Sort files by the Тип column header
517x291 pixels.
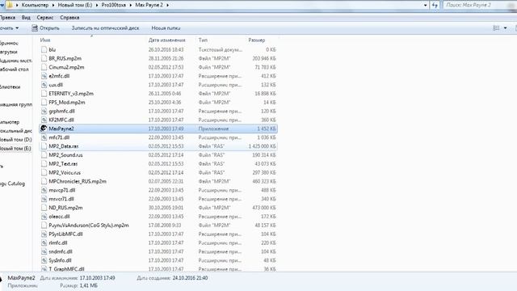(203, 40)
